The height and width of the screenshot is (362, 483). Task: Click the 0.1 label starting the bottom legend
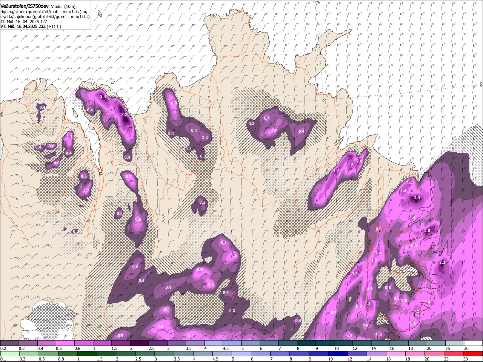coord(3,359)
